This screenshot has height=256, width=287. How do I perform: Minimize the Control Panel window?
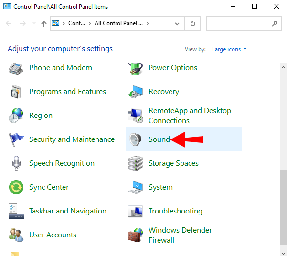pos(233,6)
